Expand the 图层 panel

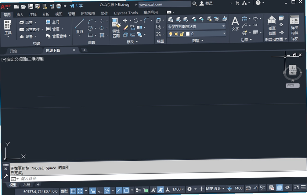click(198, 40)
